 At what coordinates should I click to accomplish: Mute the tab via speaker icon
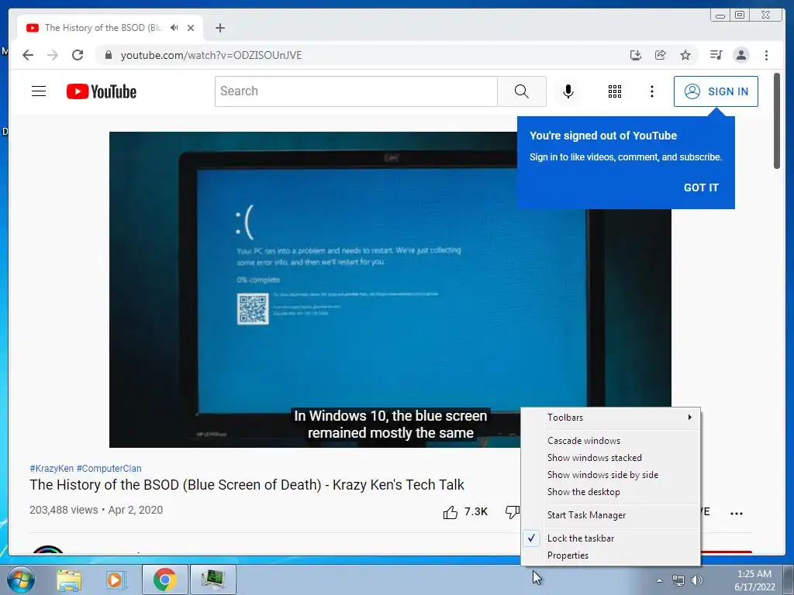tap(174, 27)
